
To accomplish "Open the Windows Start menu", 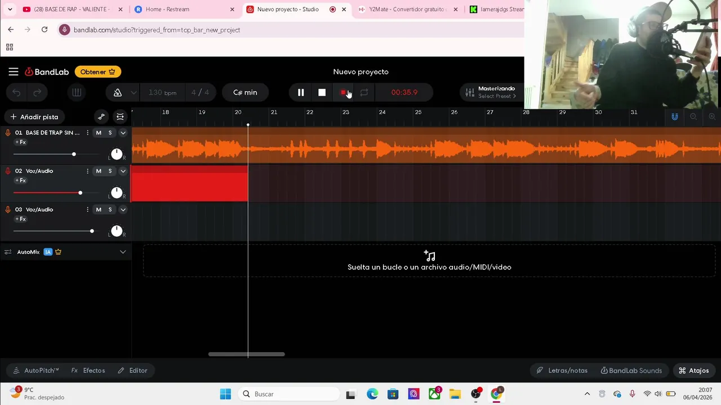I will click(x=225, y=394).
